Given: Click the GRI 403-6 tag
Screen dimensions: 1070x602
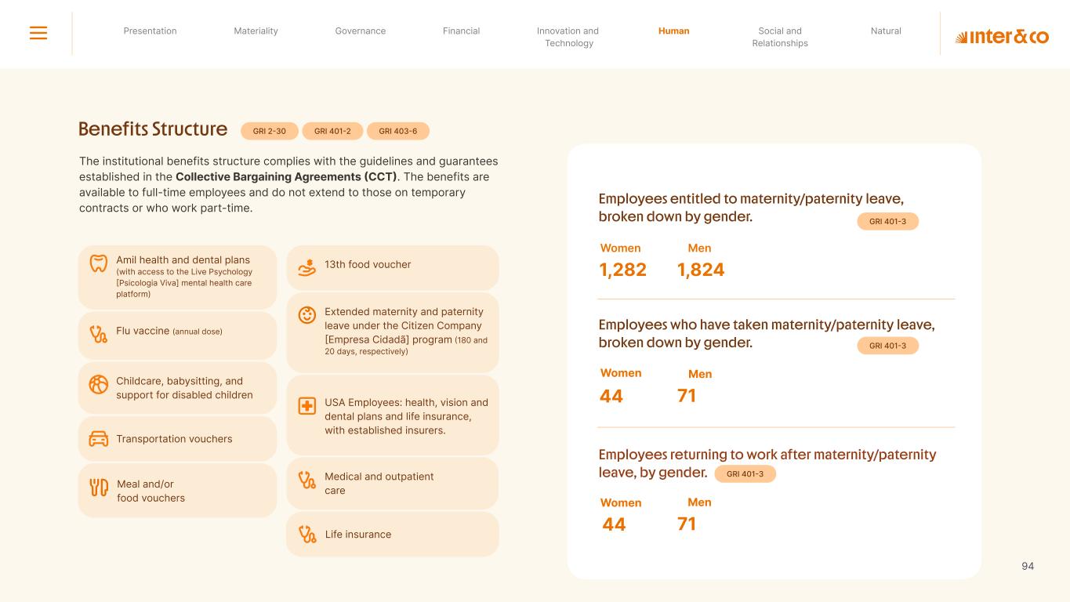Looking at the screenshot, I should click(x=397, y=131).
